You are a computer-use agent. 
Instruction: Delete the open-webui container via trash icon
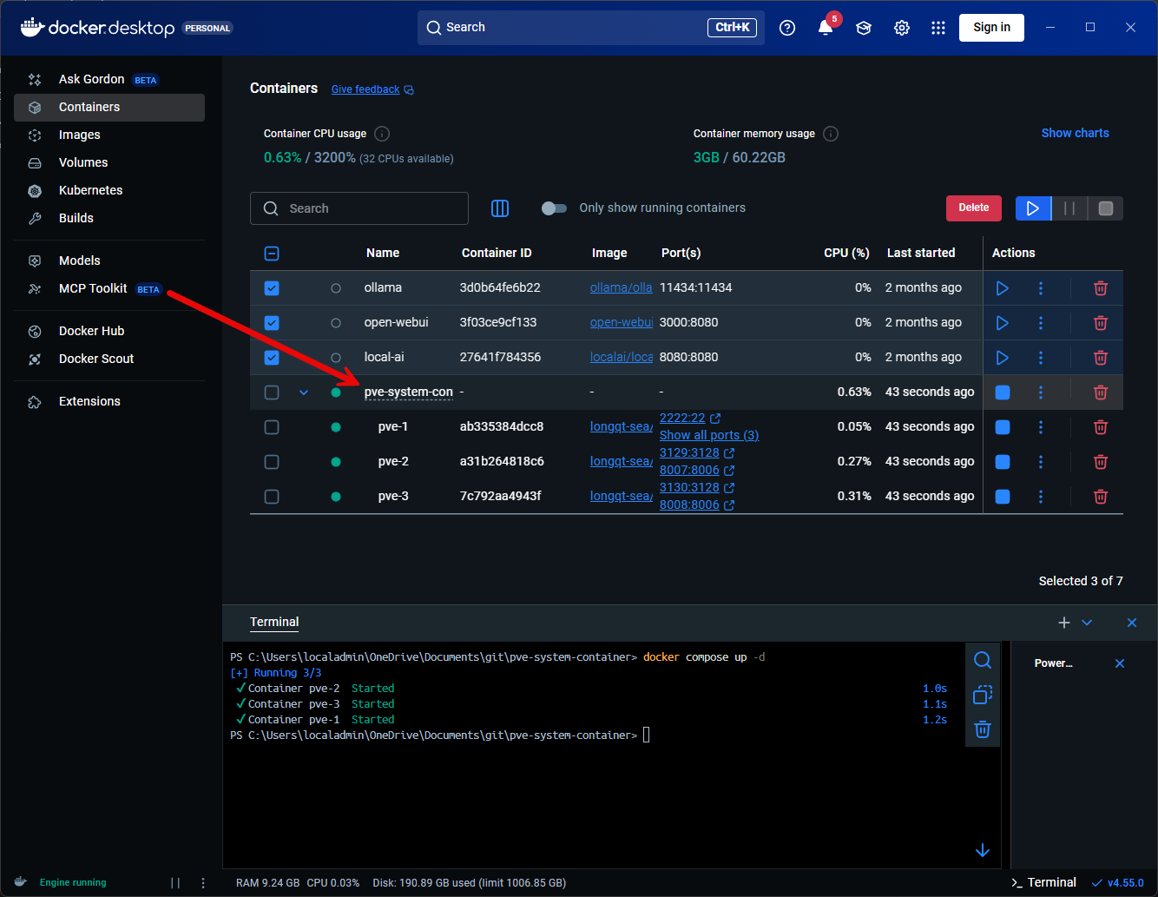(1101, 323)
